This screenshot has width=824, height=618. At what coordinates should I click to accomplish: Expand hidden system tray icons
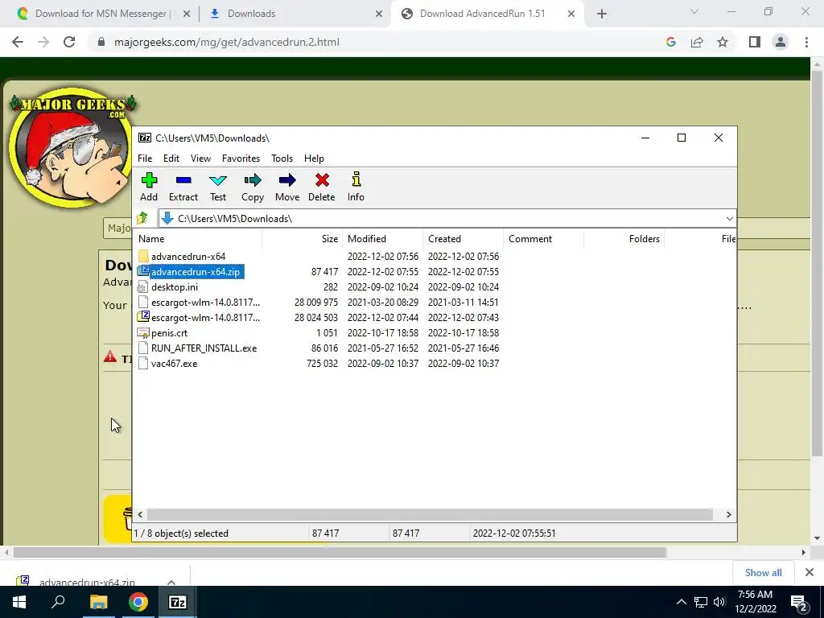coord(681,602)
